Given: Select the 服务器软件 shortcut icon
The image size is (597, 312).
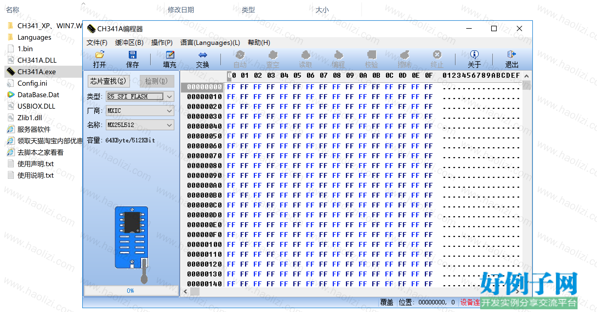Looking at the screenshot, I should click(11, 129).
